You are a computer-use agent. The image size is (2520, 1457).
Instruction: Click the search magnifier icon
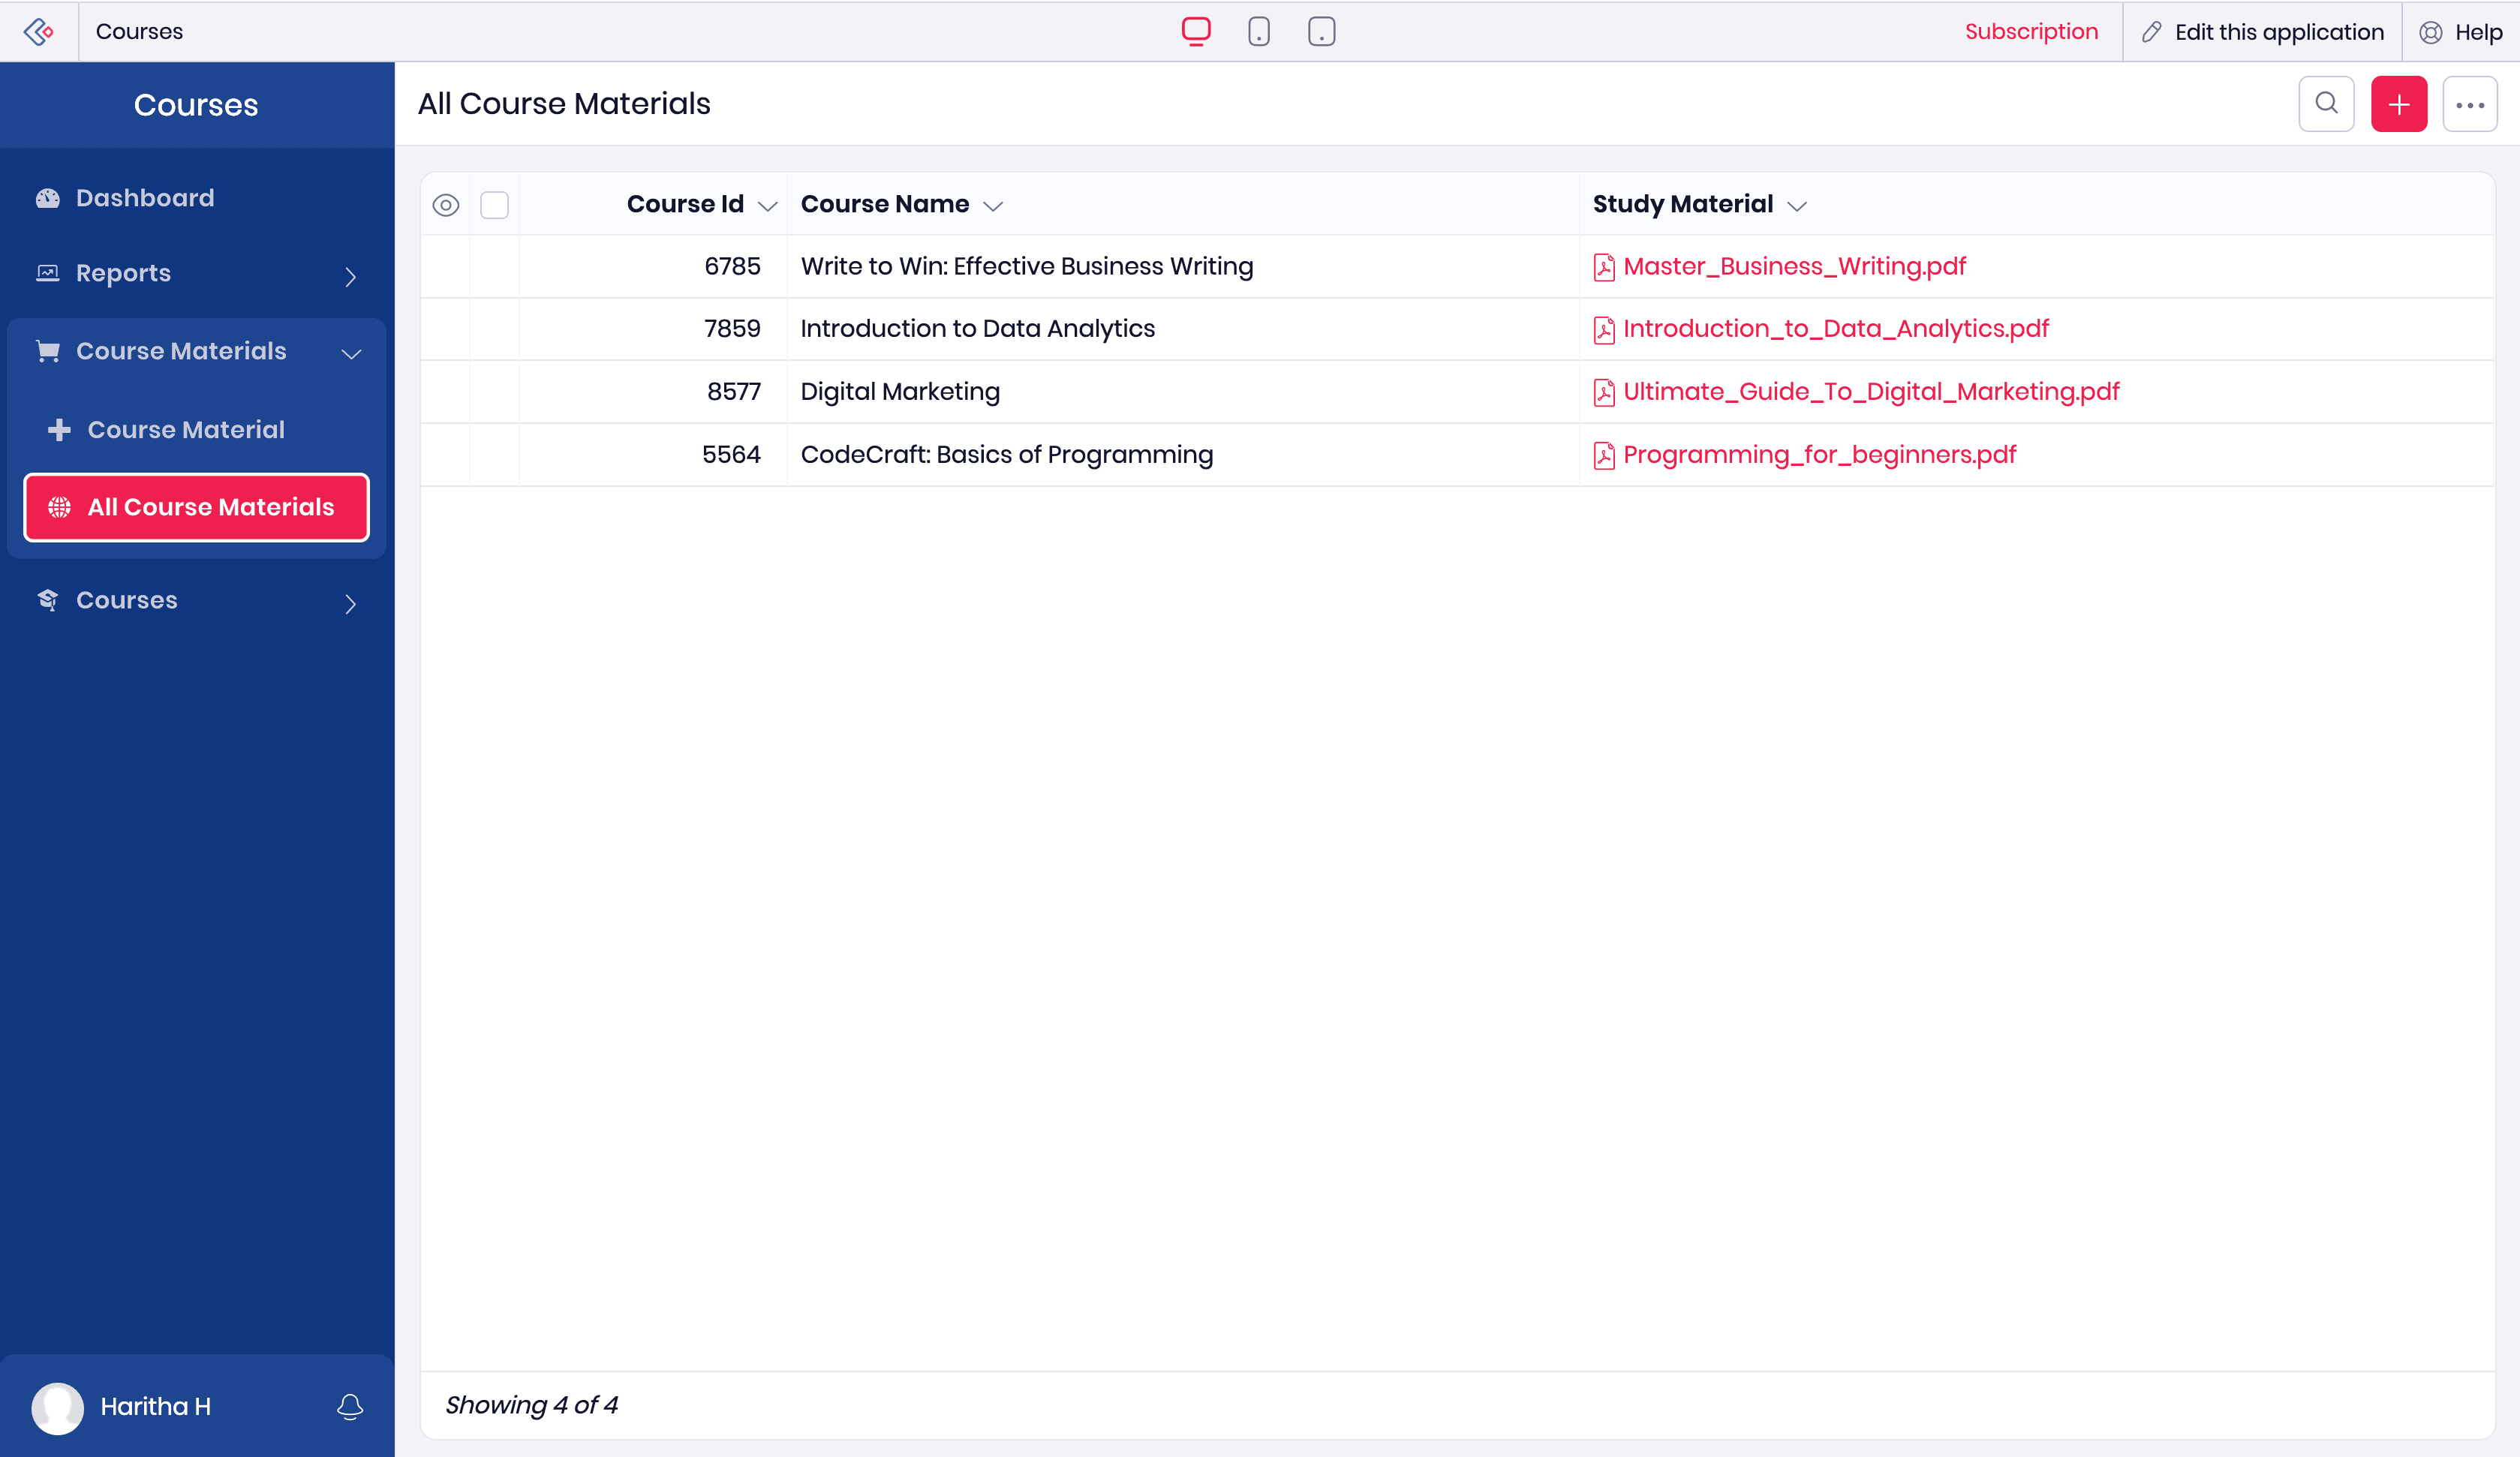[2326, 104]
